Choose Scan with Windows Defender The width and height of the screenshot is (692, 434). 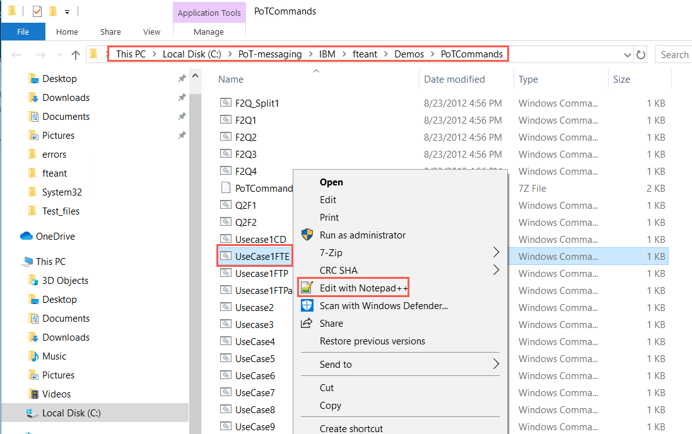(x=384, y=306)
